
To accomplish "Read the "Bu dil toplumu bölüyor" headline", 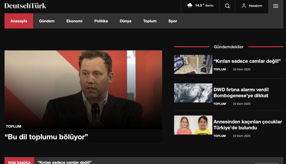I will [46, 137].
